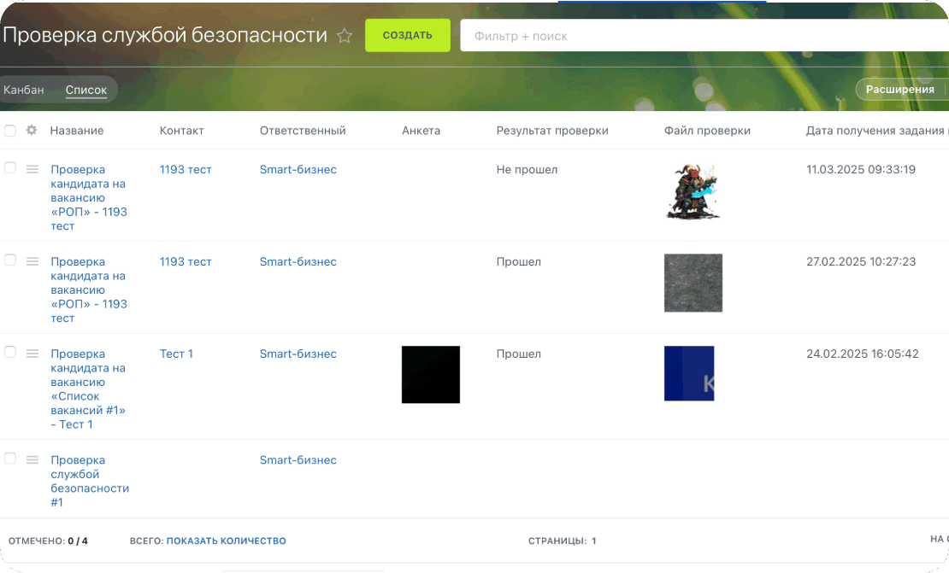Click Показать количество link
Screen dimensions: 949x573
coord(226,541)
